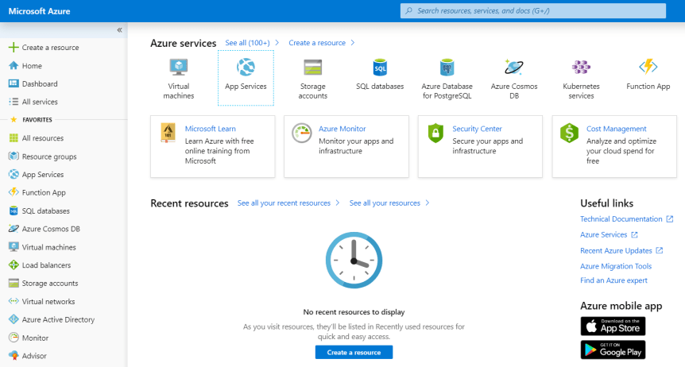Click the Download on App Store badge
This screenshot has height=367, width=685.
pos(613,326)
